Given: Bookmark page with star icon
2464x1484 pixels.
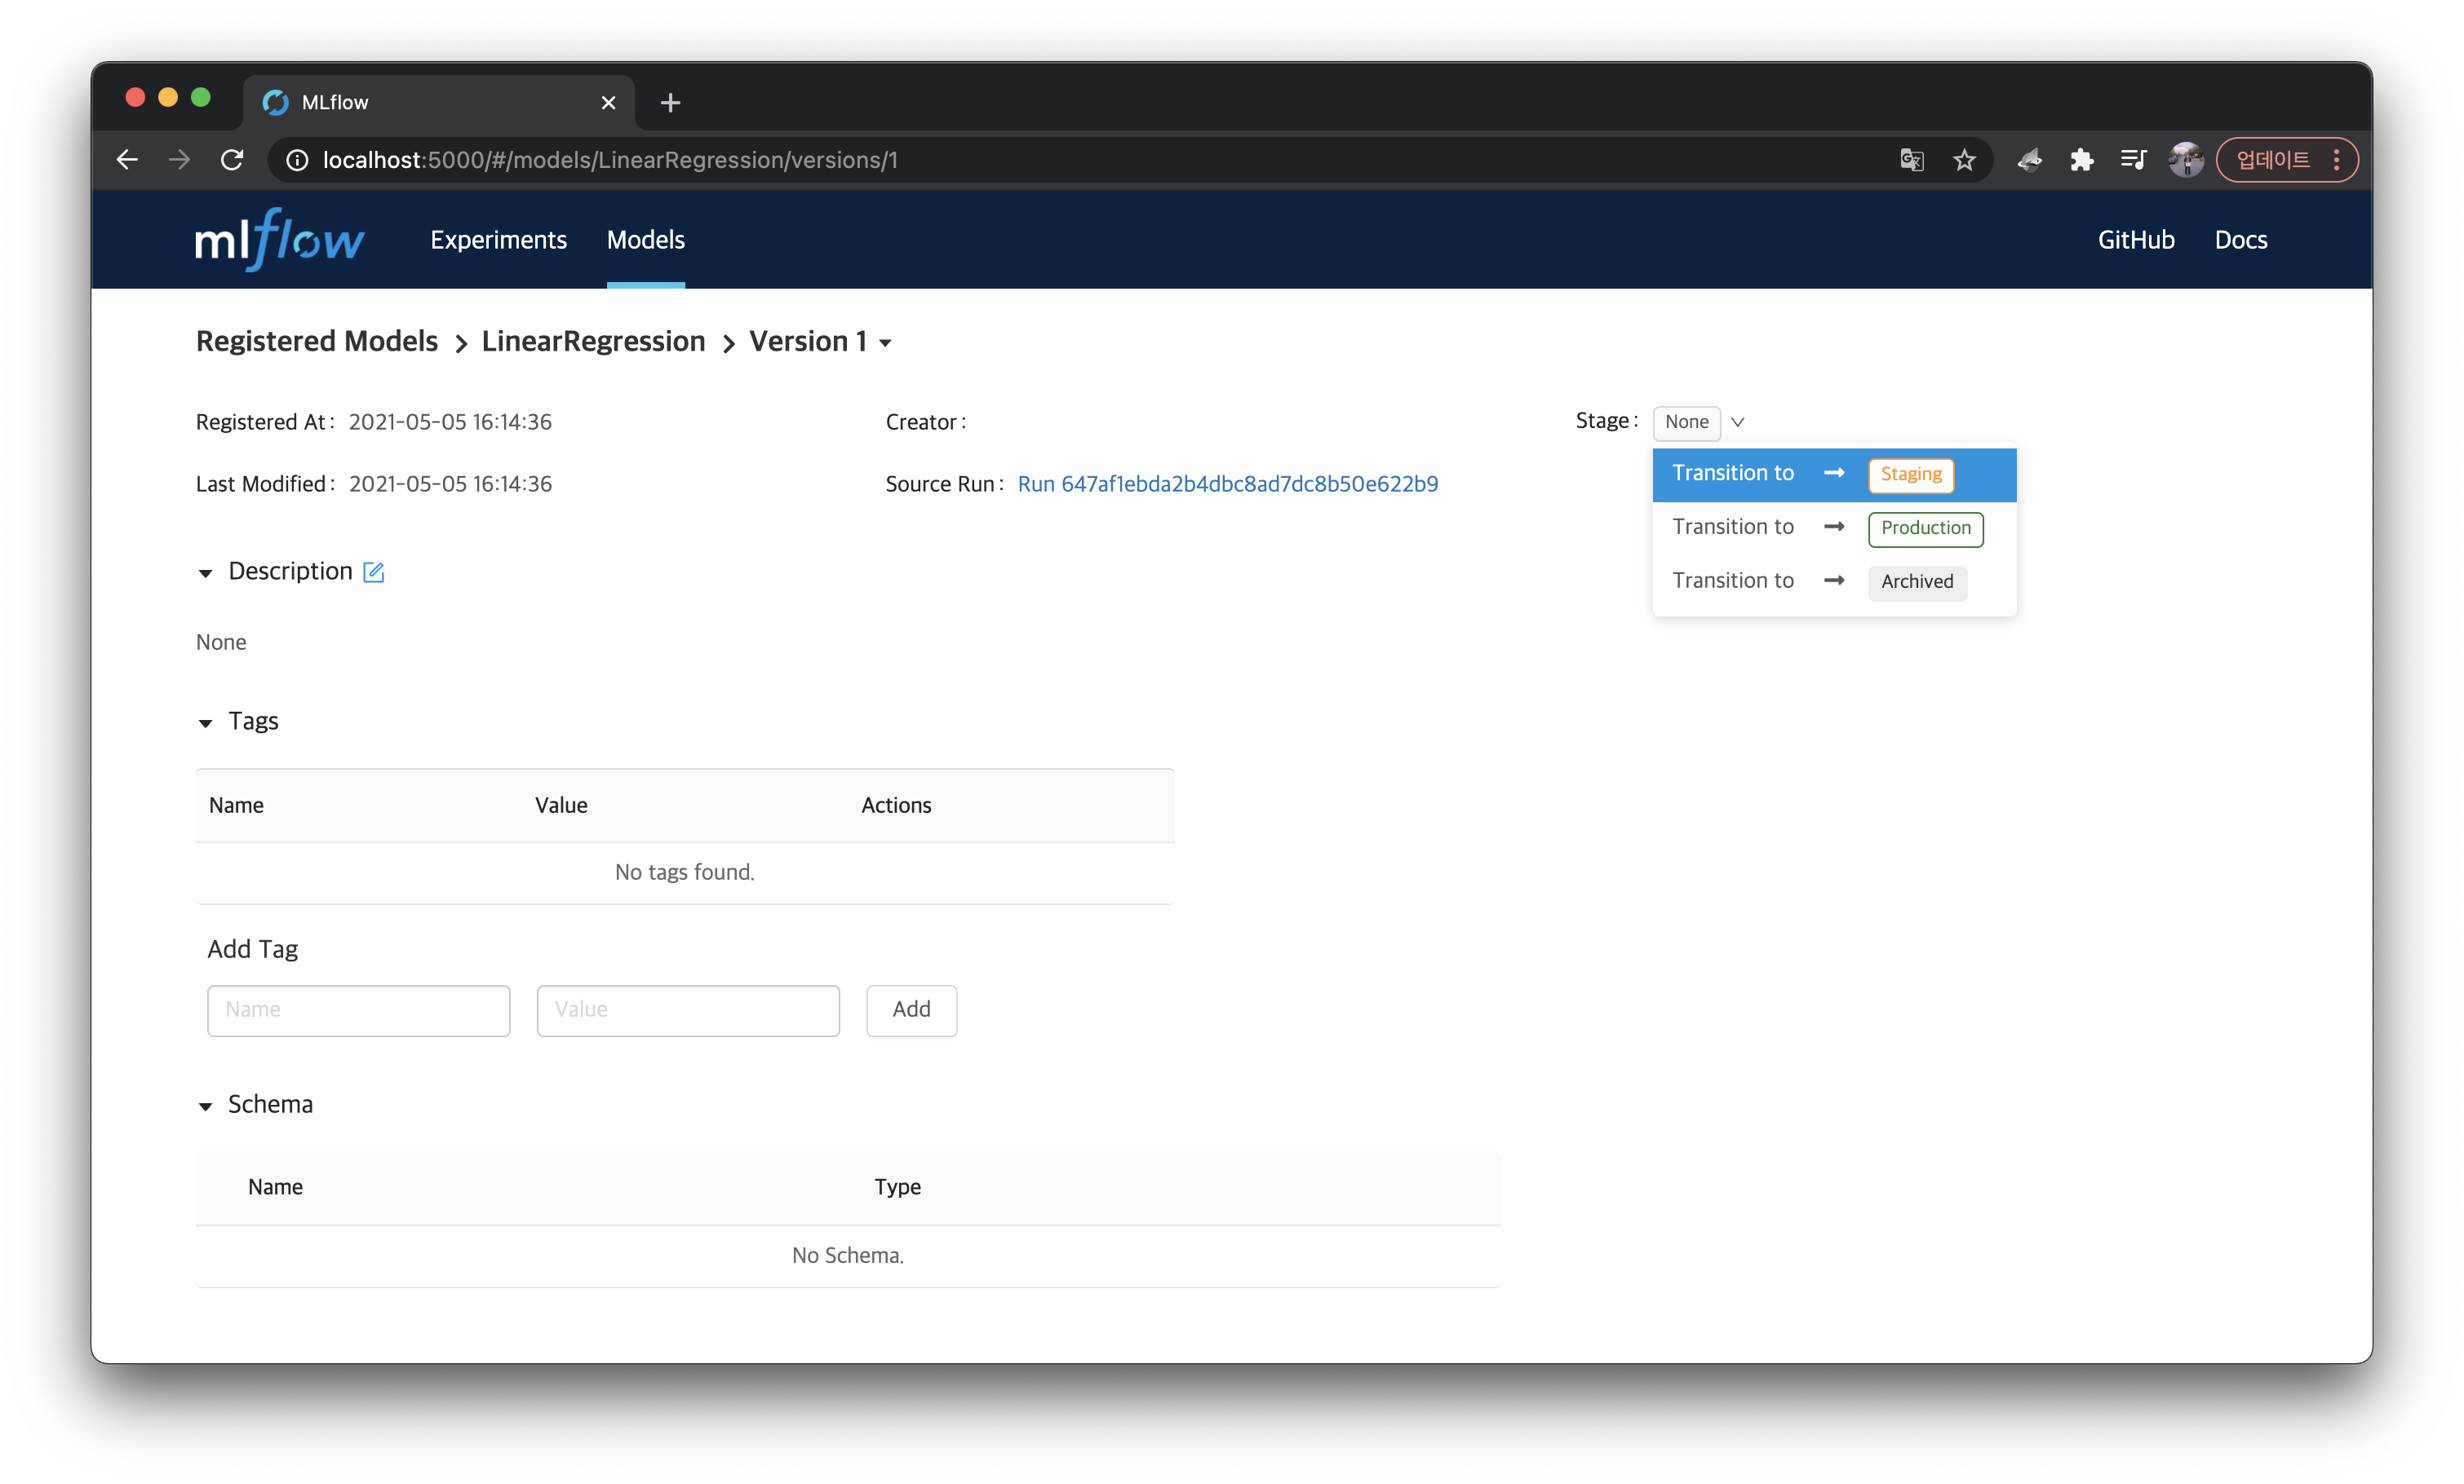Looking at the screenshot, I should pos(1964,160).
